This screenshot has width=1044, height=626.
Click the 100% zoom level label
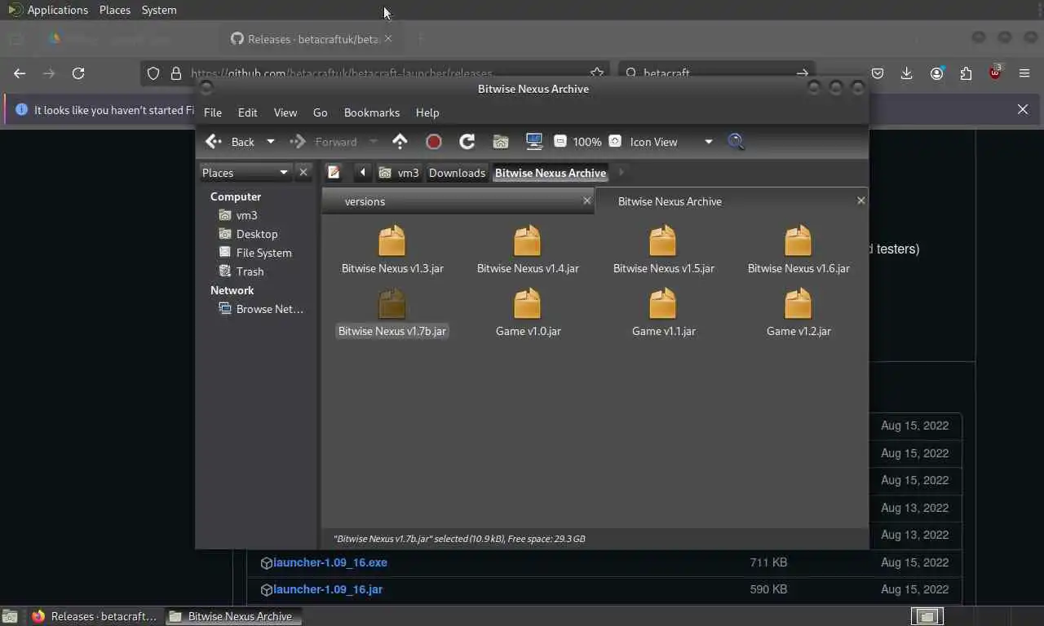click(587, 142)
